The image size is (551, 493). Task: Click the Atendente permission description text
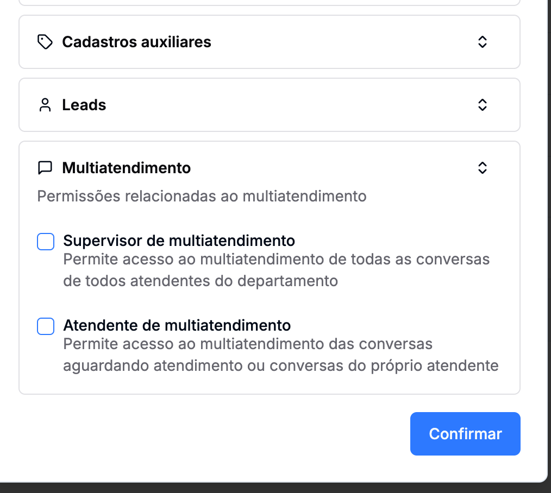click(280, 355)
